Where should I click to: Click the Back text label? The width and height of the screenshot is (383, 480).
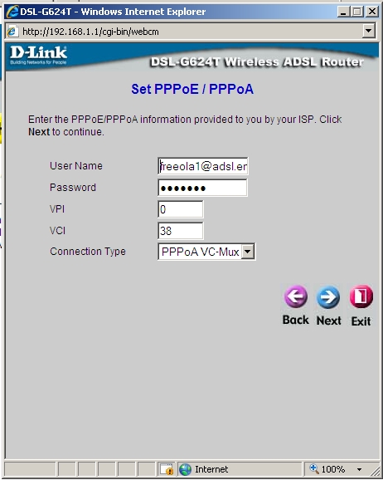click(296, 320)
